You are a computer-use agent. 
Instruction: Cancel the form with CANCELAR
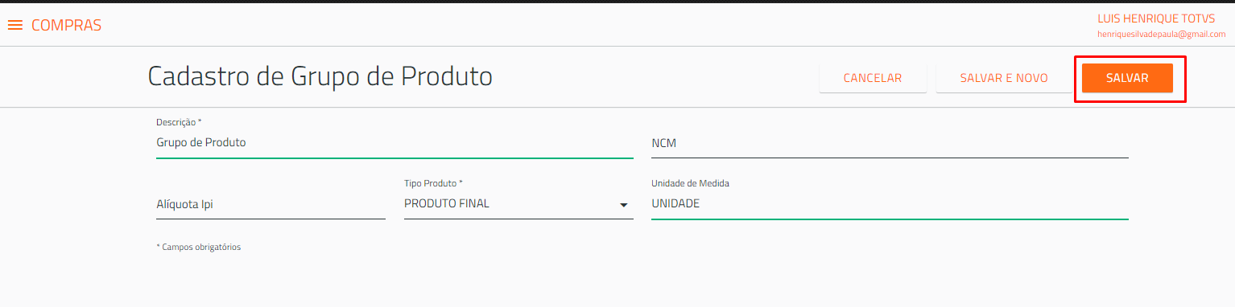[x=873, y=78]
